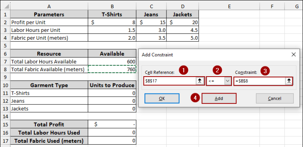Select the Units to Produce header cell
Screen dimensions: 303x147
point(112,85)
